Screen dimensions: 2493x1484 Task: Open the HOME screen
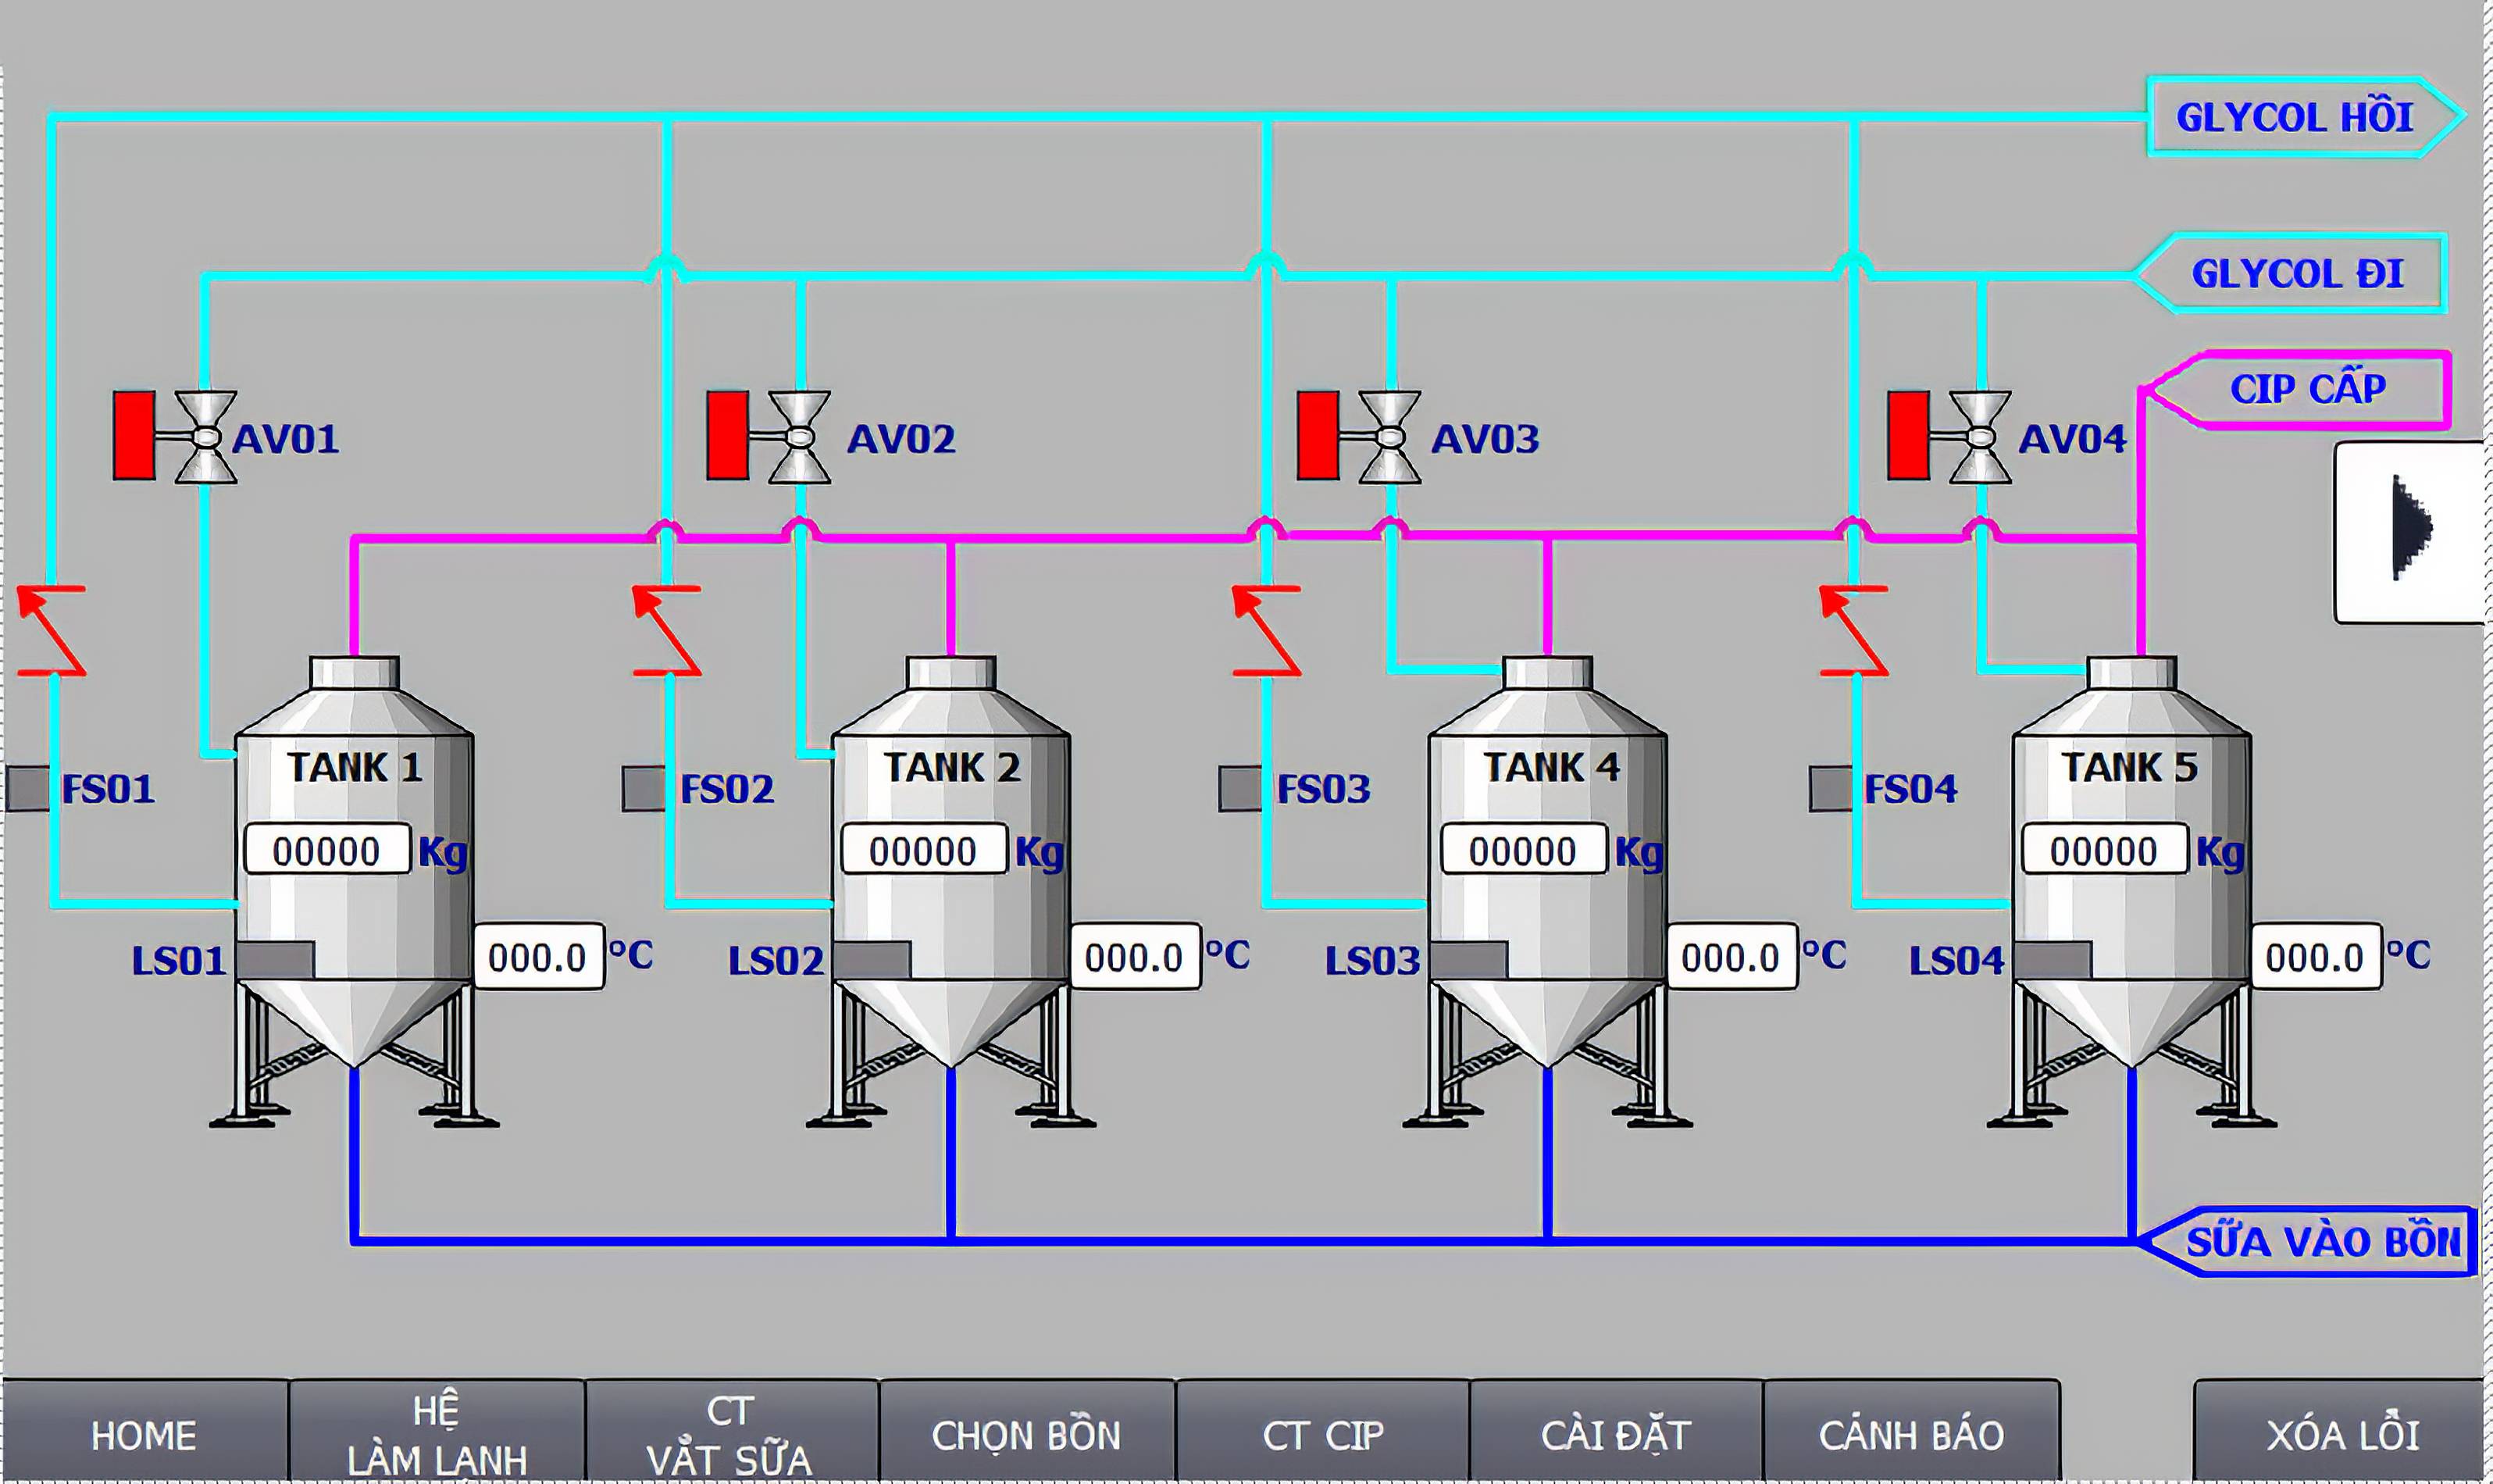click(x=145, y=1432)
